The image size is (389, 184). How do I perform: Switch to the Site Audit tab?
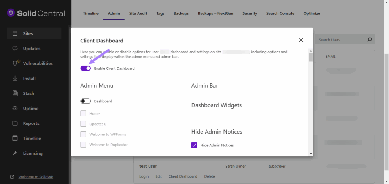point(138,13)
